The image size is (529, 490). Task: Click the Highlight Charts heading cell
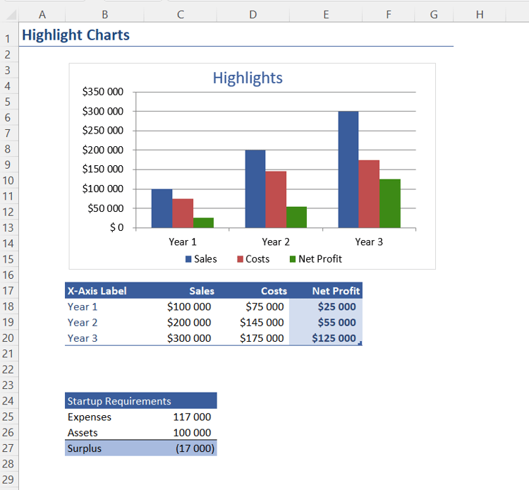pos(76,35)
